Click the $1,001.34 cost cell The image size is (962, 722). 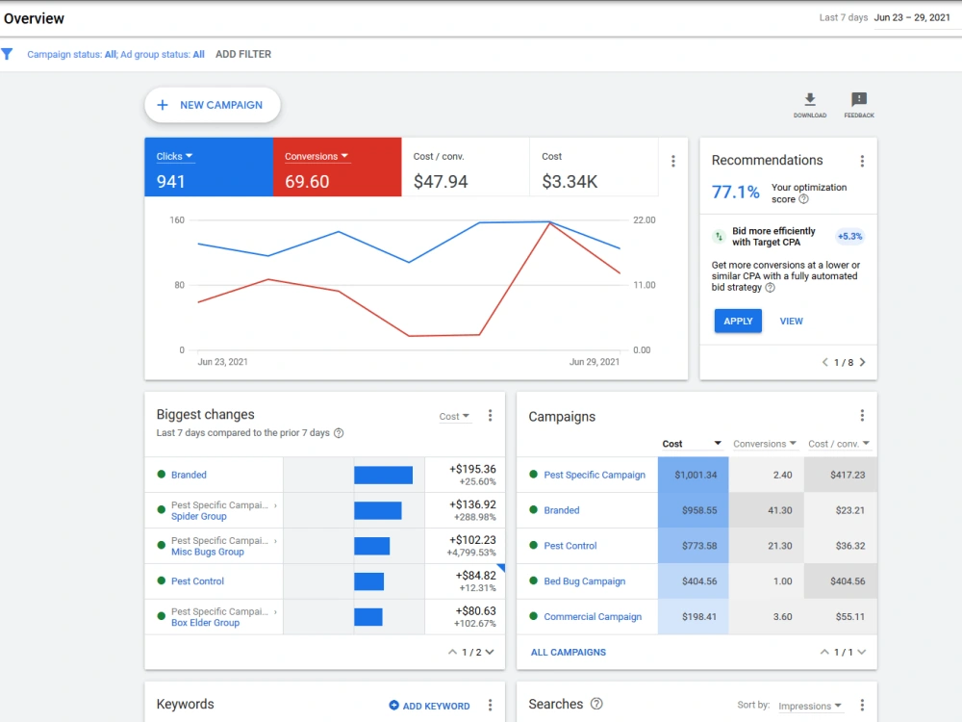pyautogui.click(x=694, y=475)
